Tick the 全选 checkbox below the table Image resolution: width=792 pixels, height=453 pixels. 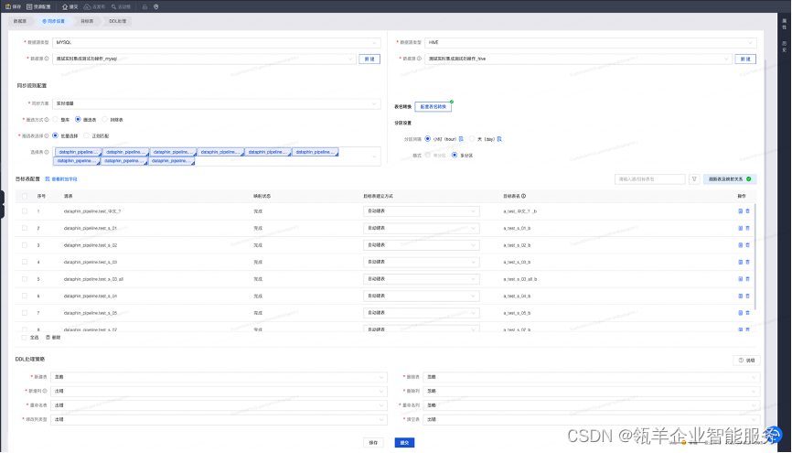[x=25, y=337]
